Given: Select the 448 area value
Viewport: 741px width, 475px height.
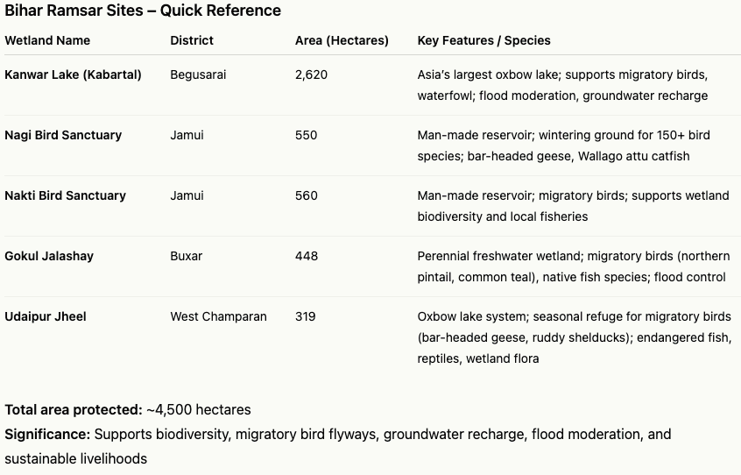Looking at the screenshot, I should pos(307,256).
